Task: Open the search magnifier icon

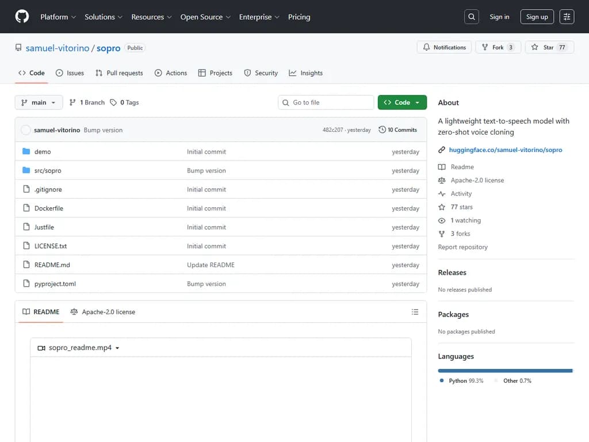Action: [x=472, y=17]
